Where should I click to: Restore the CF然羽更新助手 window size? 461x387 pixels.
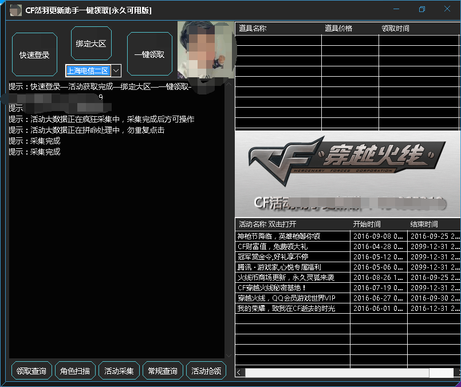tap(422, 9)
